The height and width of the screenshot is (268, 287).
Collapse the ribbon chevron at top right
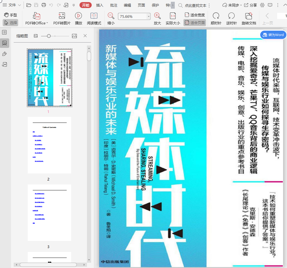285,5
